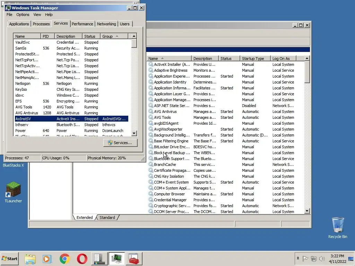The height and width of the screenshot is (266, 355).
Task: Click the red toolbox taskbar icon
Action: pos(134,259)
